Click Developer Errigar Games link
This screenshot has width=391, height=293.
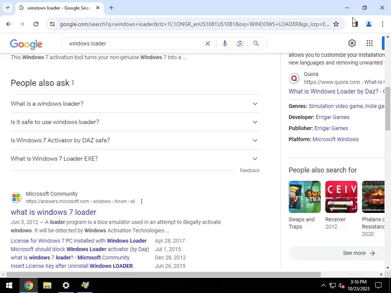(333, 117)
